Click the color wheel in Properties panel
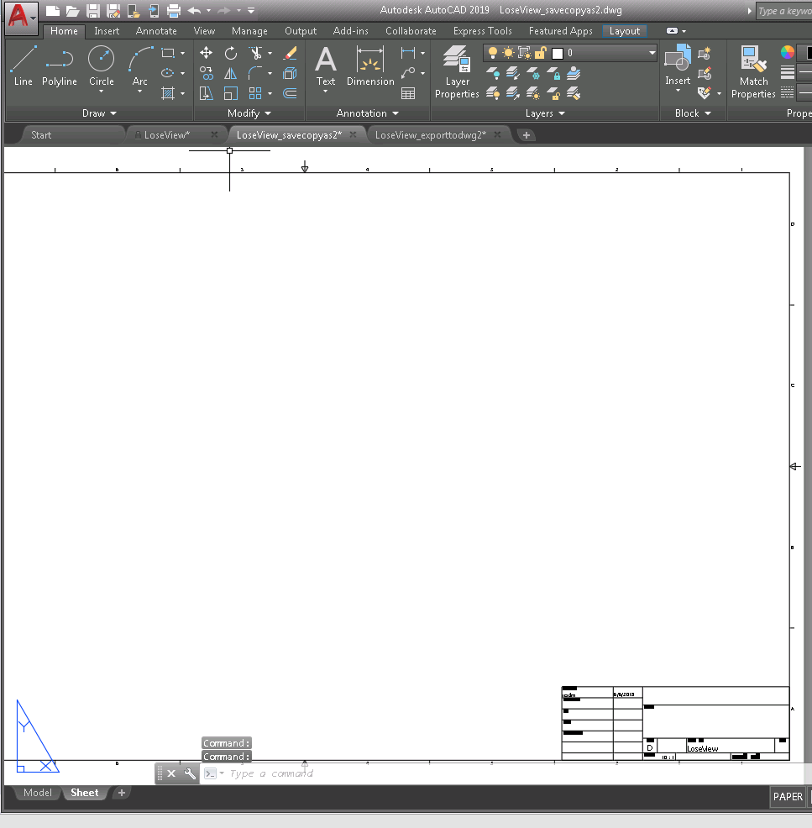The image size is (812, 828). [787, 52]
